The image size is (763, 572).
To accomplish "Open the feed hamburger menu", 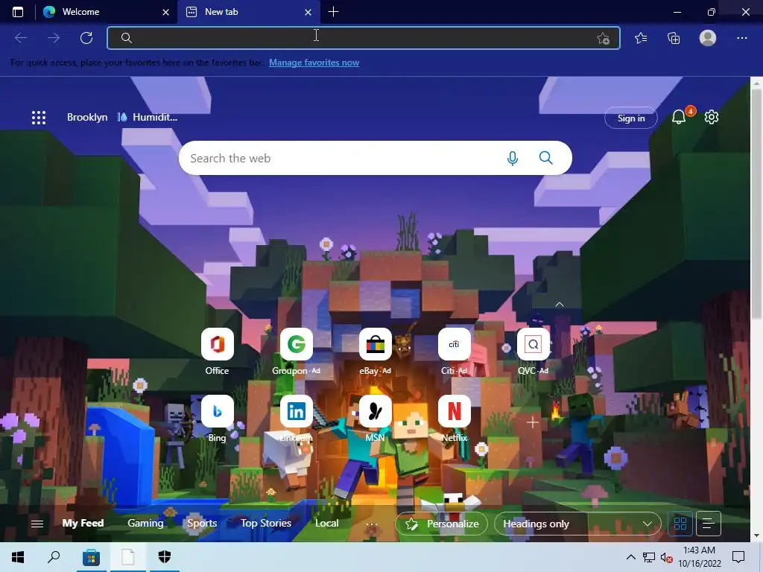I will pyautogui.click(x=37, y=524).
